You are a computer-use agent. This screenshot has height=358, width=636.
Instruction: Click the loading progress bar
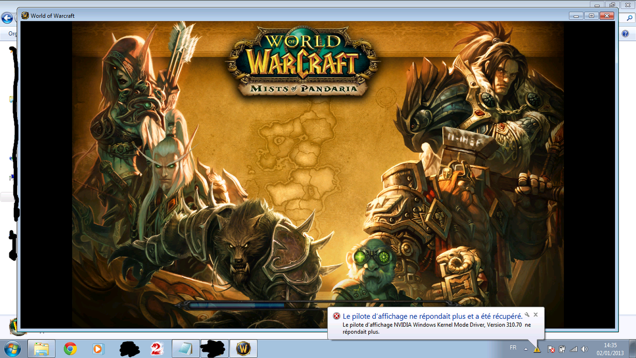tap(318, 305)
